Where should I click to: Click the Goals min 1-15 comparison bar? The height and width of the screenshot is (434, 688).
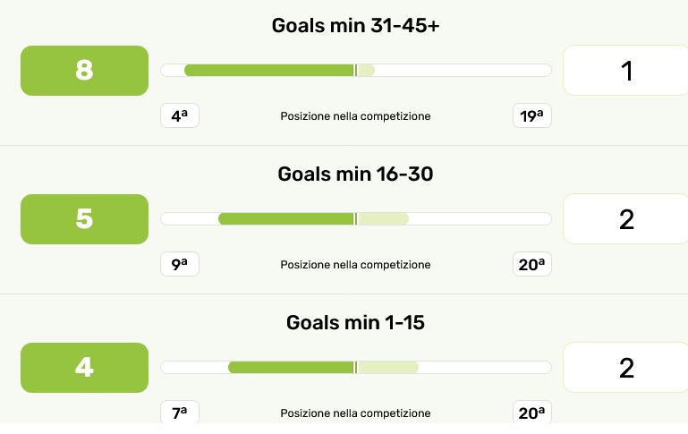pyautogui.click(x=355, y=368)
